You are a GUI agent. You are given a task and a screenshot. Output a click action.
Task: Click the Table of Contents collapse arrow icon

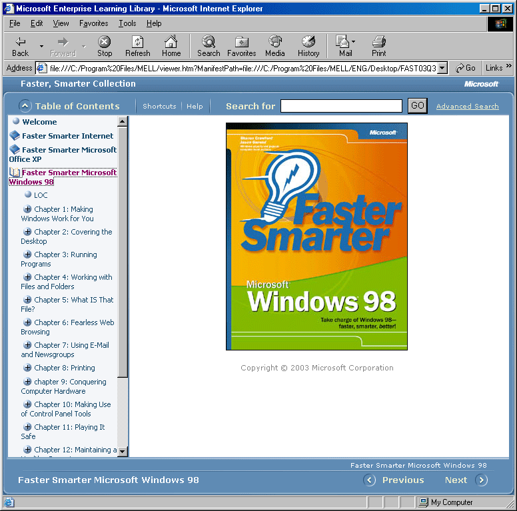(25, 106)
